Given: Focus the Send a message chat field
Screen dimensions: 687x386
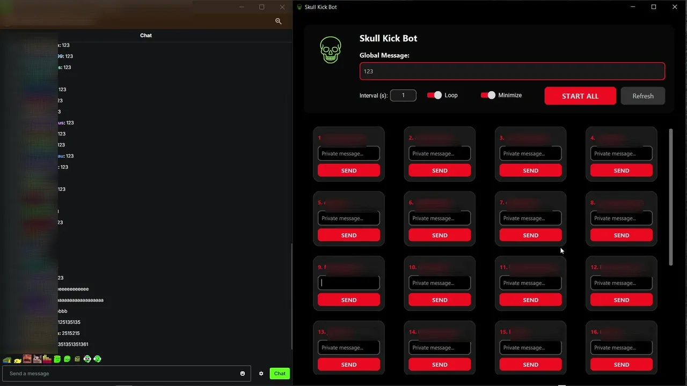Looking at the screenshot, I should click(126, 374).
